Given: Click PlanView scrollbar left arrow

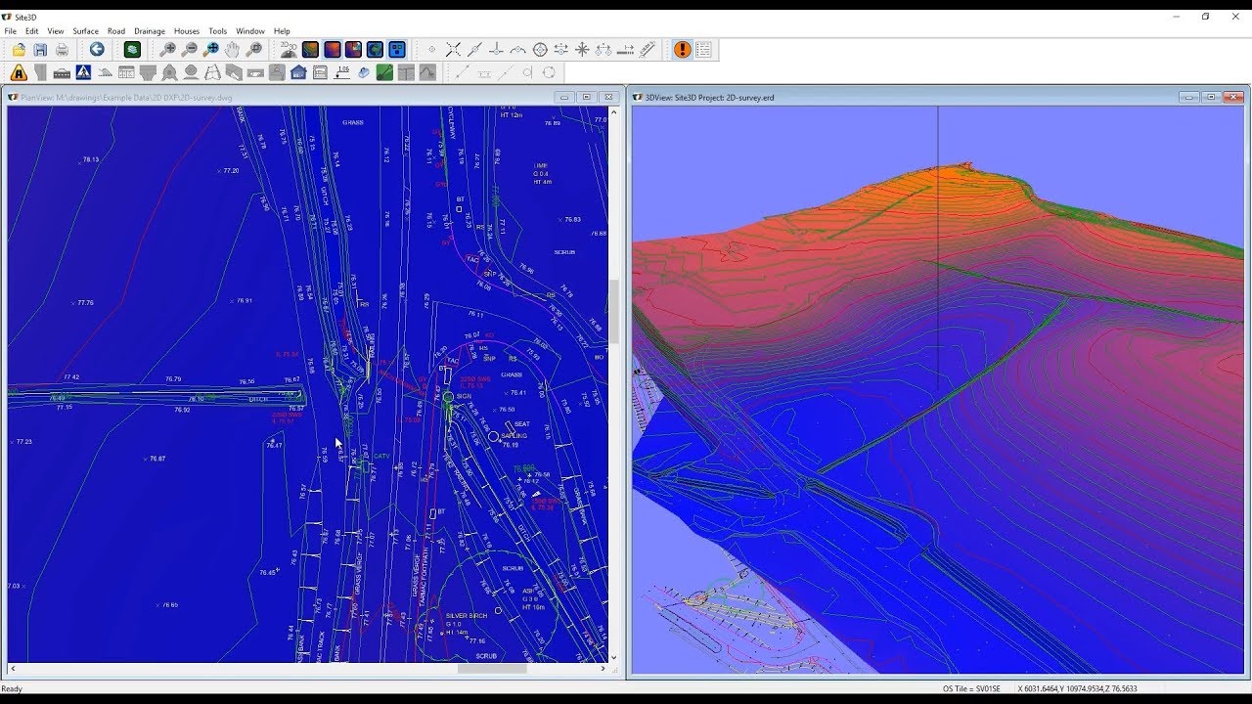Looking at the screenshot, I should pyautogui.click(x=13, y=669).
